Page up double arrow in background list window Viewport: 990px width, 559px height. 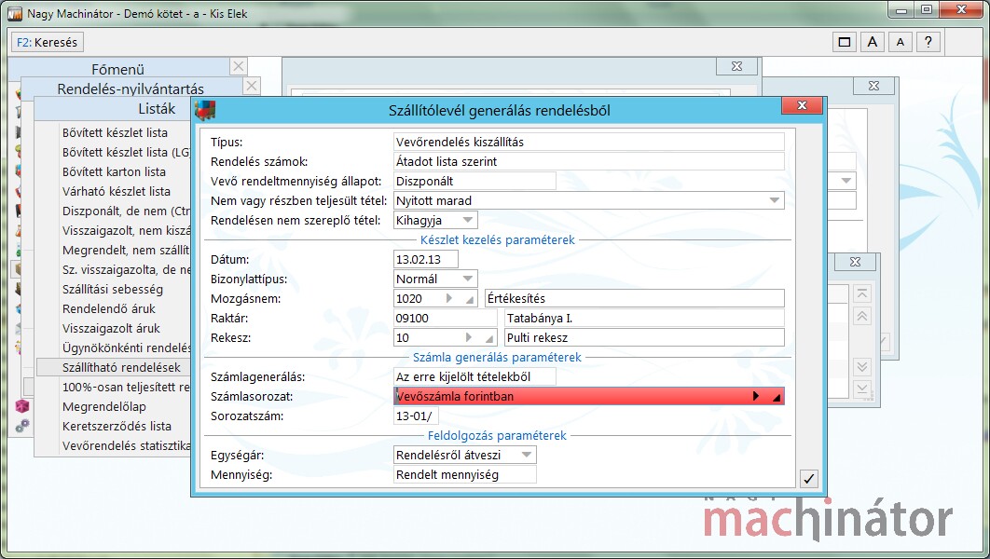862,316
